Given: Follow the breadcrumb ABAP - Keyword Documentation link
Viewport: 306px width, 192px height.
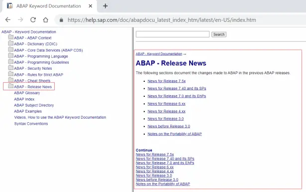Looking at the screenshot, I should (x=159, y=54).
